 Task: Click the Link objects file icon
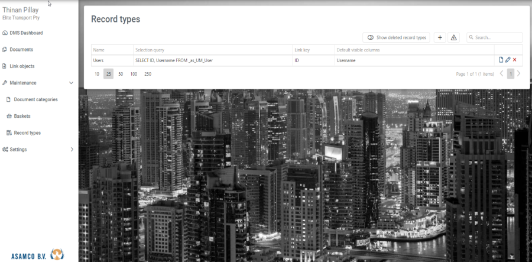[x=4, y=66]
